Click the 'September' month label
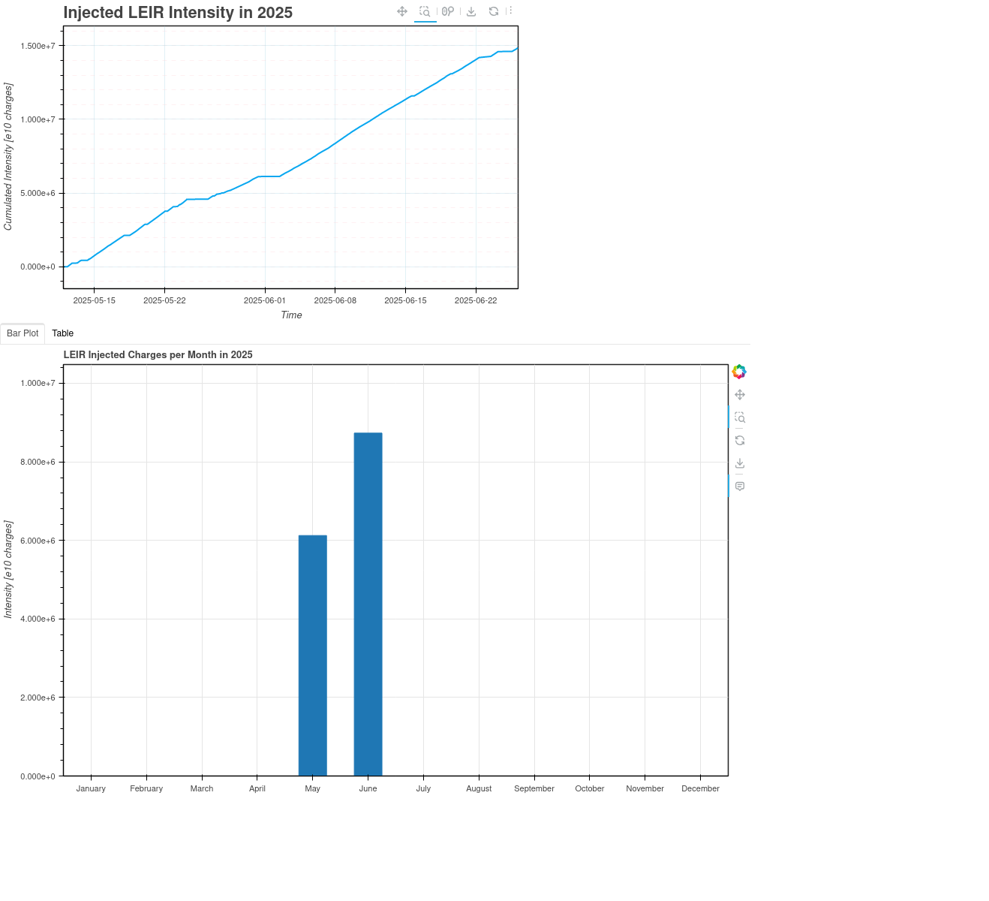The height and width of the screenshot is (901, 989). pyautogui.click(x=534, y=788)
